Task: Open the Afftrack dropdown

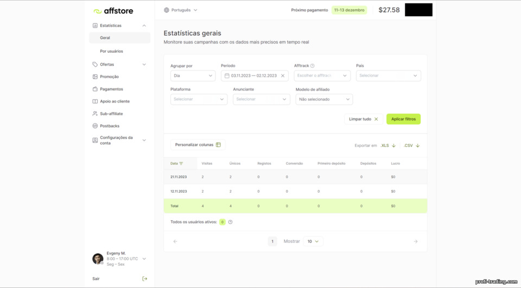Action: click(322, 76)
